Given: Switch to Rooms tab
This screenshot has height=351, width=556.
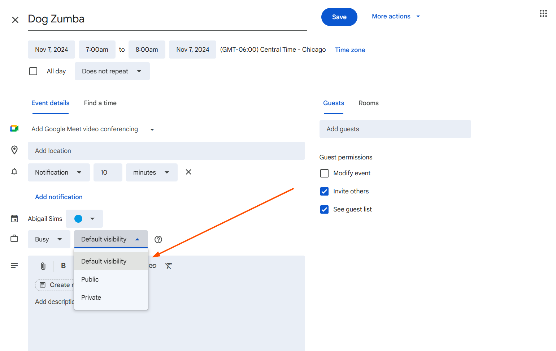Looking at the screenshot, I should tap(369, 103).
